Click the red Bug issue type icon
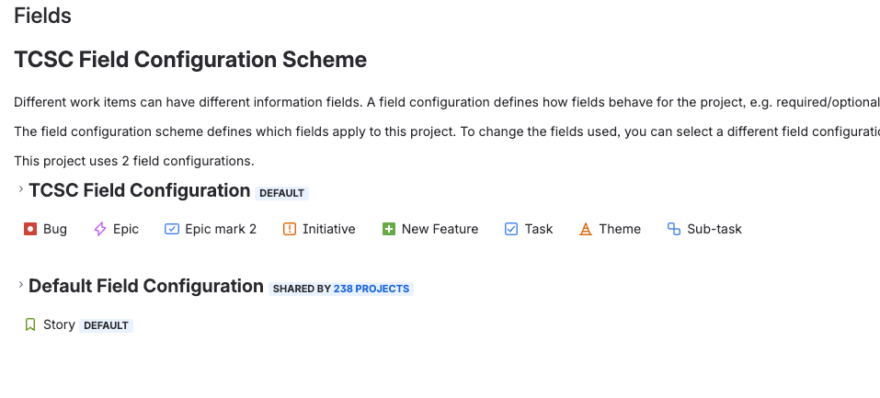This screenshot has height=398, width=880. (x=30, y=229)
